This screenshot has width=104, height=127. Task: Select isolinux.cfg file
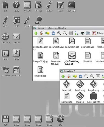coord(66,98)
